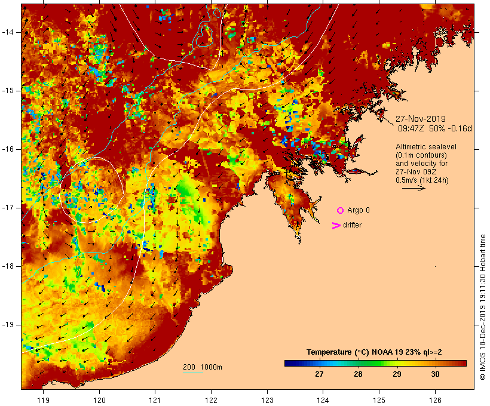Image resolution: width=490 pixels, height=406 pixels.
Task: Click the '119' longitude axis label
Action: tap(43, 401)
